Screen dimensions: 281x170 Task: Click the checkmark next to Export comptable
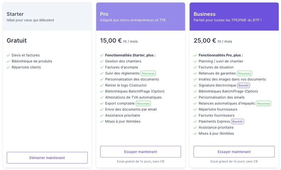102,103
